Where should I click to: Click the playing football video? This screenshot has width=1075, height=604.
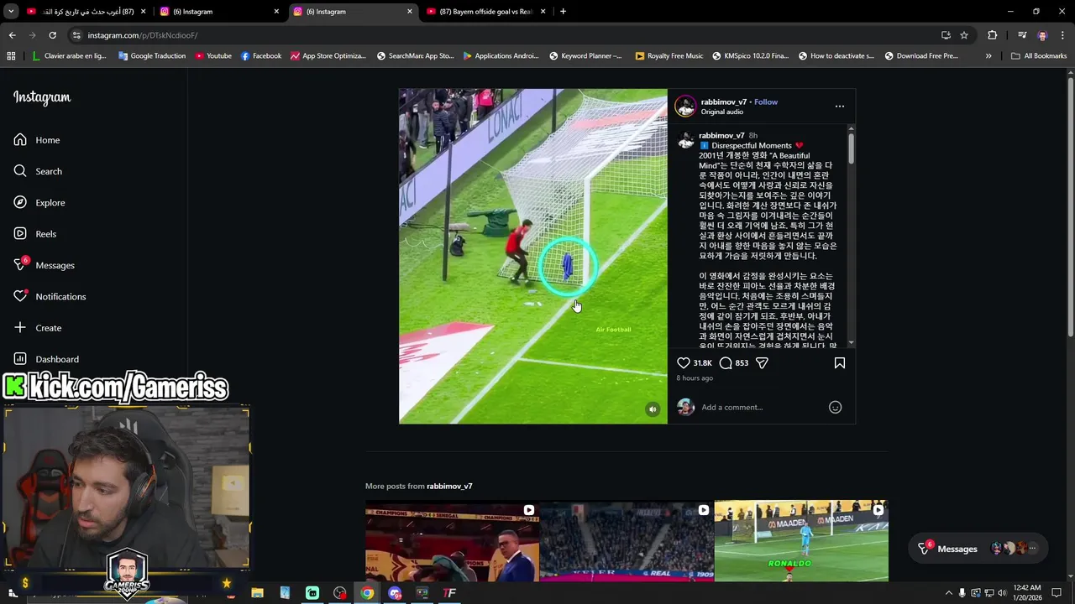coord(533,257)
